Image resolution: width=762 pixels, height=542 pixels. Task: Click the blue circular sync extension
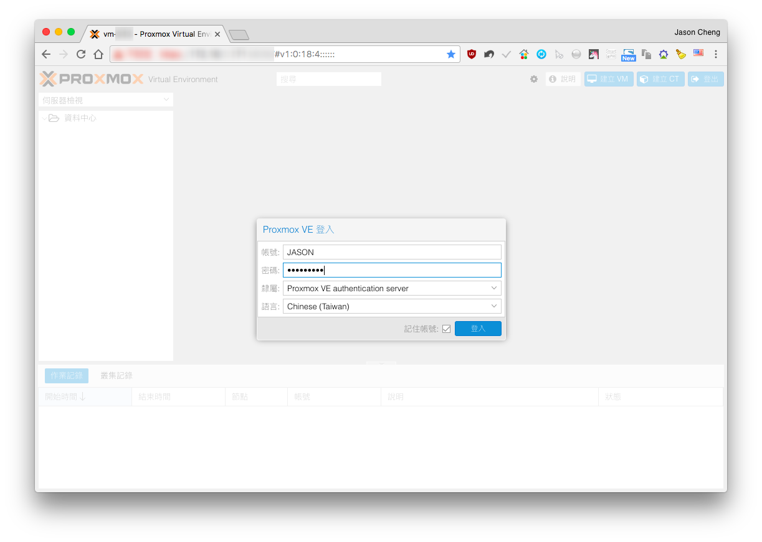pyautogui.click(x=541, y=54)
